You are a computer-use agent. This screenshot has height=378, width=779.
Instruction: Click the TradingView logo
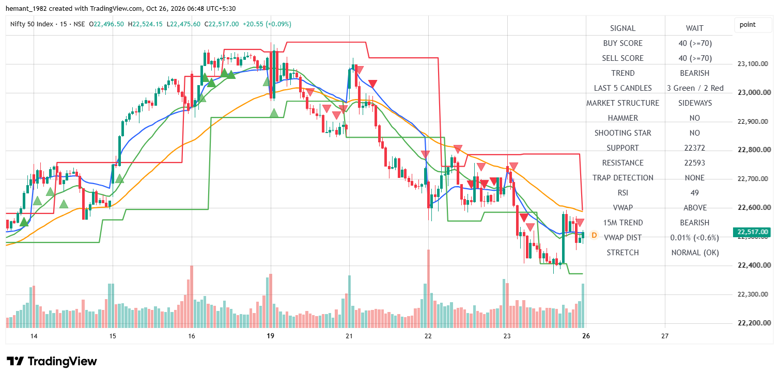52,361
